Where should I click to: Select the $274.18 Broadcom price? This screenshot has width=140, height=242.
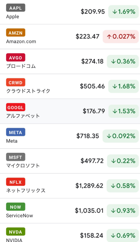coord(92,62)
